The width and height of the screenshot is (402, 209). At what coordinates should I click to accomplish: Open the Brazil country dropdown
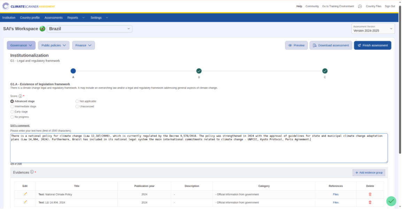(x=90, y=29)
